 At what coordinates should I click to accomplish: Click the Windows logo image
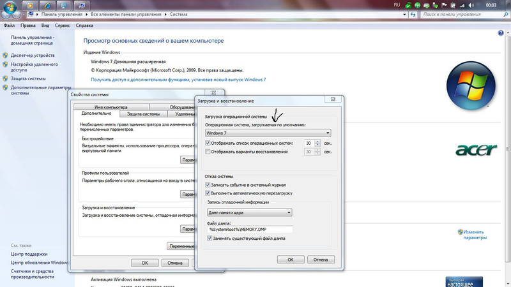pos(471,85)
